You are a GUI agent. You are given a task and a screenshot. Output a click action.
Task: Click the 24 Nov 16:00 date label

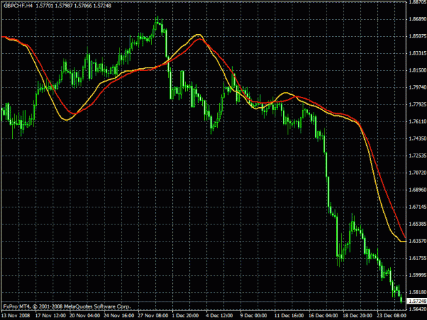coord(119,316)
